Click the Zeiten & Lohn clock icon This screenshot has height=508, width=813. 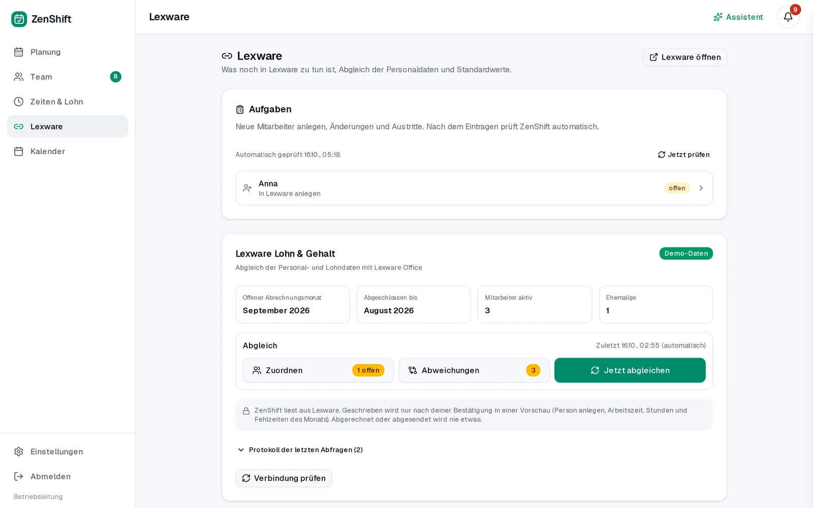[x=19, y=102]
